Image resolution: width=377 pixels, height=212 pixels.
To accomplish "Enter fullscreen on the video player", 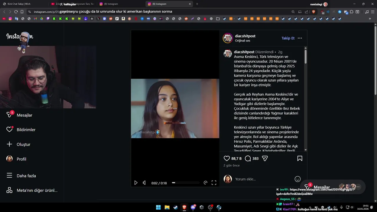I will tap(214, 183).
